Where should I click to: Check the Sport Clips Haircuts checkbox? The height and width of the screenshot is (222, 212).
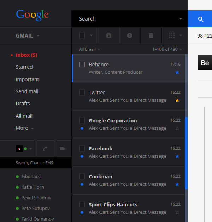coord(82,205)
